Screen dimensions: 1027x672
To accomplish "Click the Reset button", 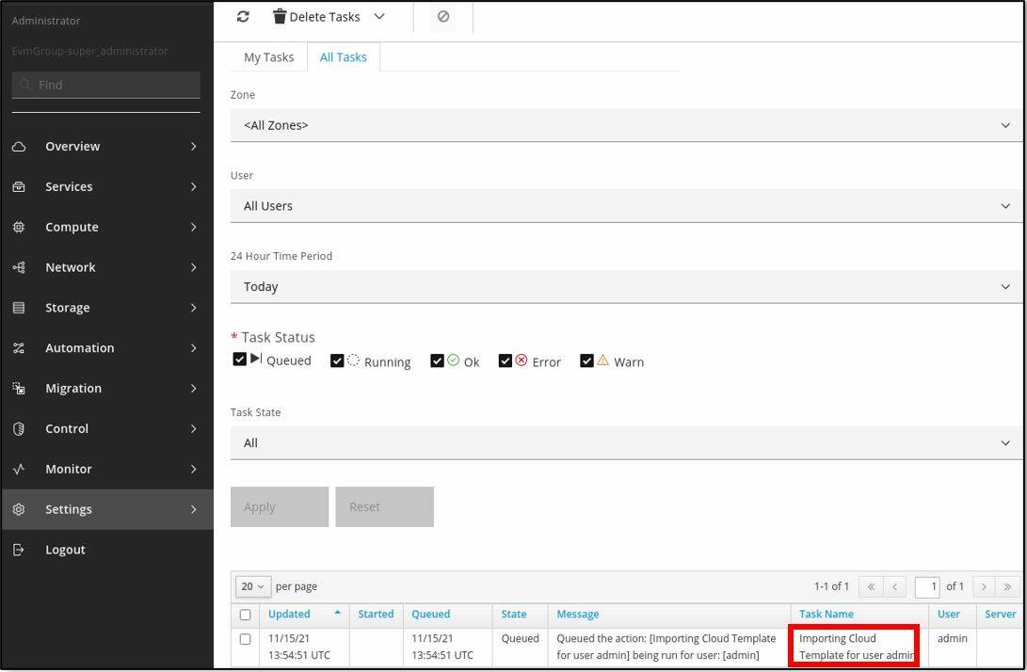I will click(384, 507).
